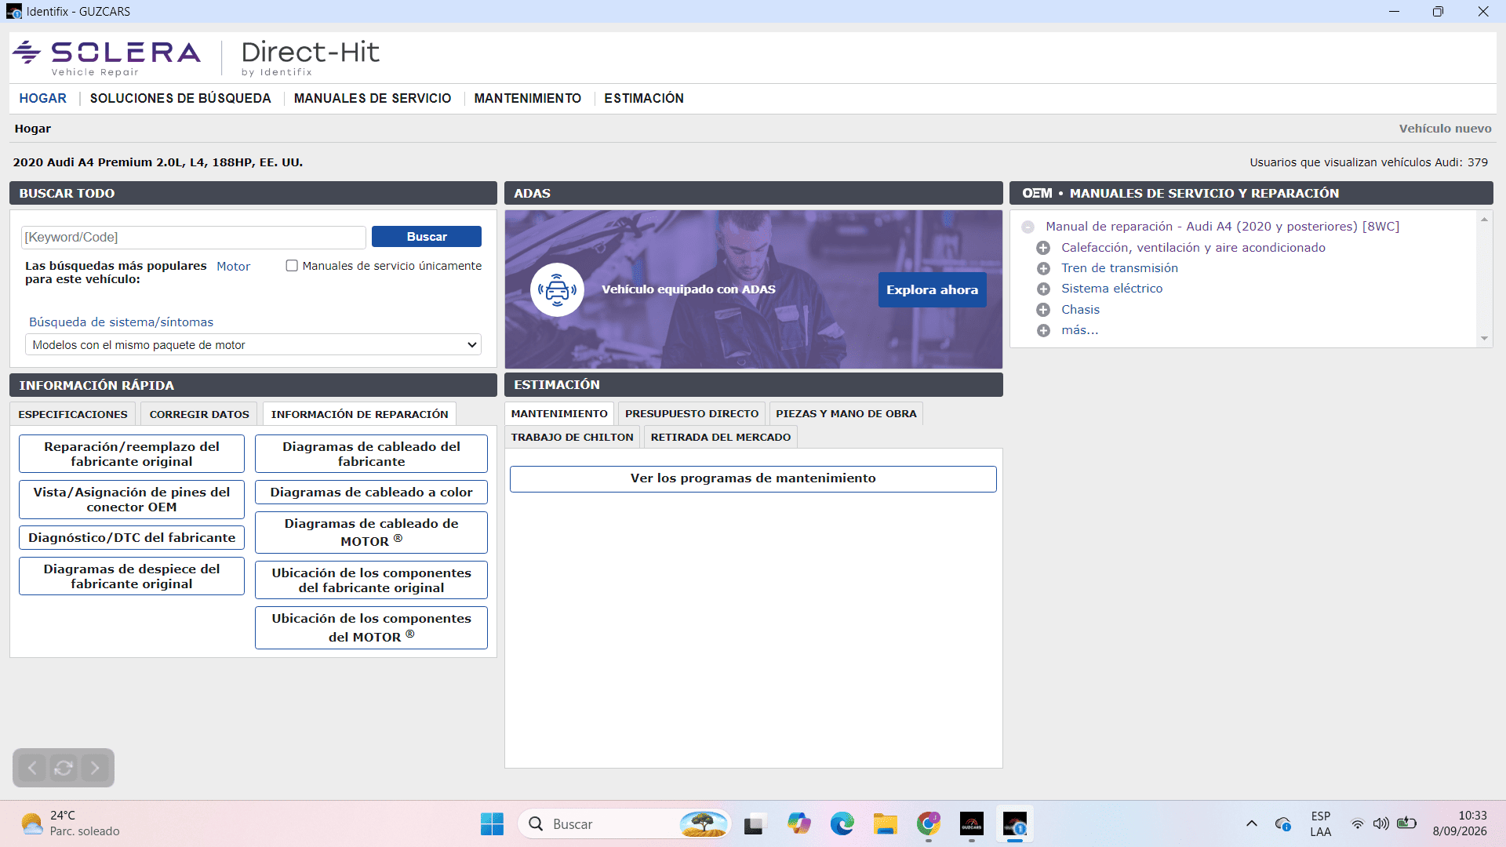The height and width of the screenshot is (847, 1506).
Task: Click Explora ahora button
Action: pos(932,289)
